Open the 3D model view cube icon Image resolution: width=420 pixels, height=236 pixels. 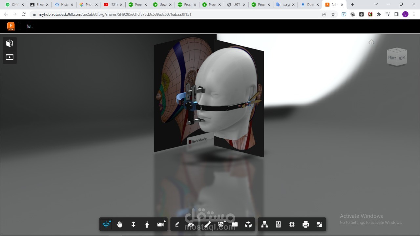(x=10, y=43)
